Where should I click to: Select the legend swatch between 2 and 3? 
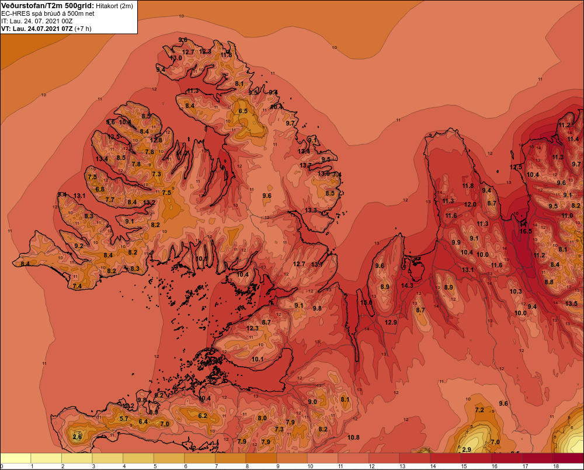[77, 458]
